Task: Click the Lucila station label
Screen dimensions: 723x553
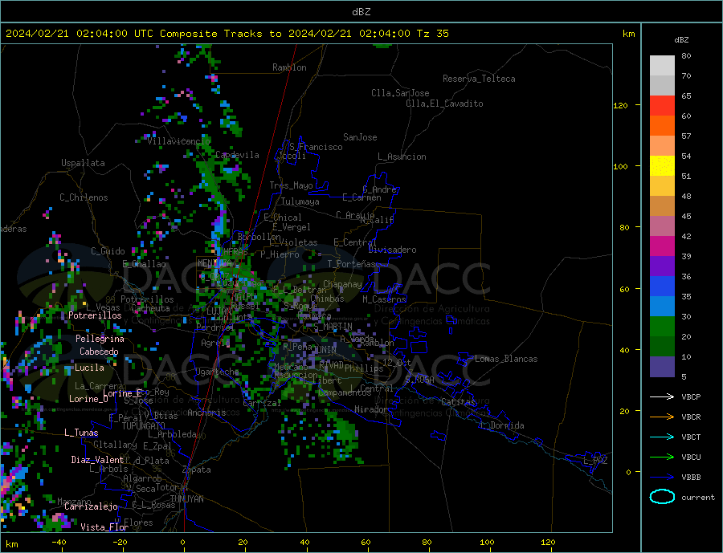Action: (x=89, y=368)
